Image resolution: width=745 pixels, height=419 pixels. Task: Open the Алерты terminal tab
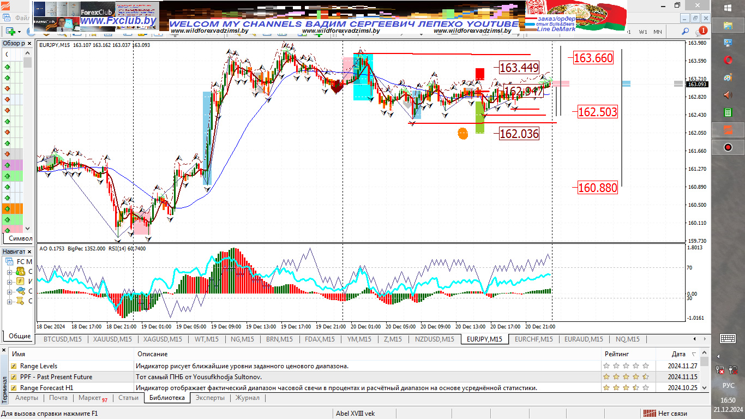pos(27,398)
